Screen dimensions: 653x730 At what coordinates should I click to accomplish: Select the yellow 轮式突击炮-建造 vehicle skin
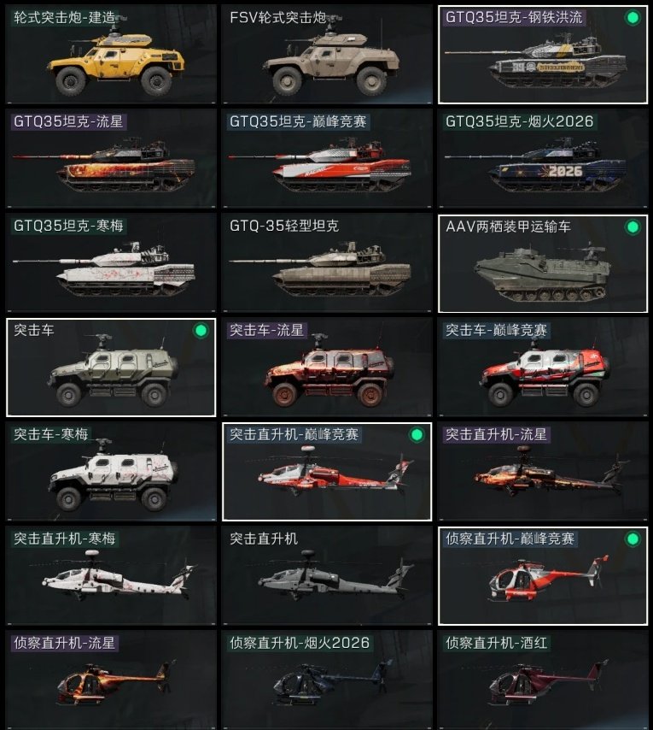coord(111,54)
